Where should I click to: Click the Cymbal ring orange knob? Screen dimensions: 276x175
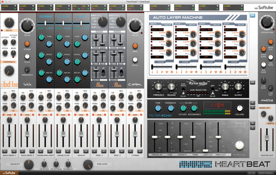click(135, 46)
